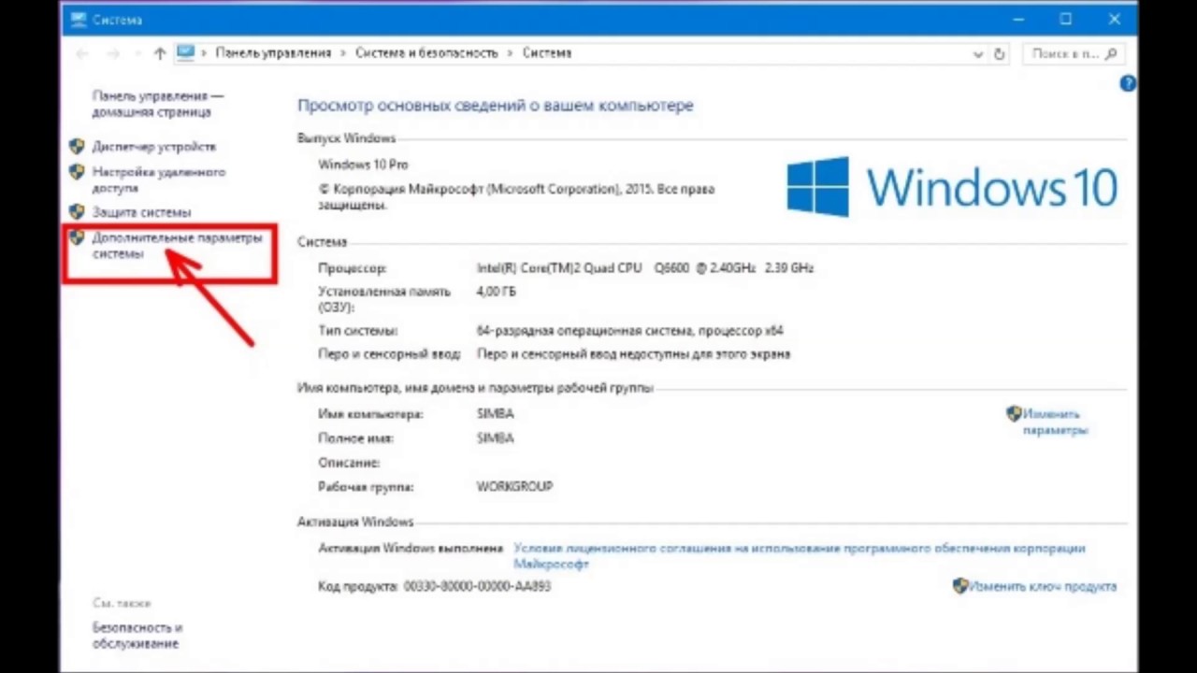Go back using the Back arrow
Viewport: 1197px width, 673px height.
[81, 54]
